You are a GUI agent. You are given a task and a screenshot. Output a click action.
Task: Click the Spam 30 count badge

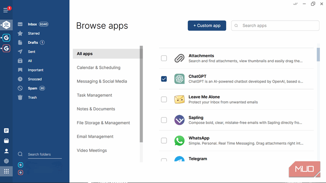(x=42, y=88)
